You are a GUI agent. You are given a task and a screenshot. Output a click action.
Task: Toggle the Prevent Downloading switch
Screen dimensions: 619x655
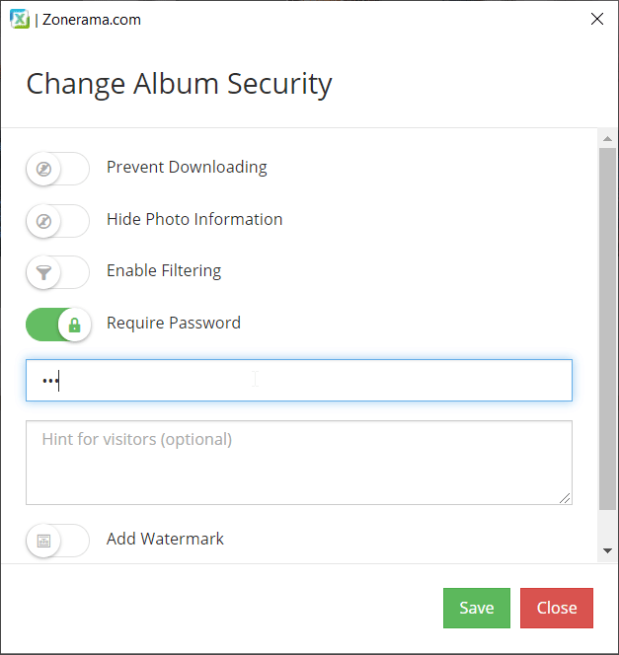[57, 169]
